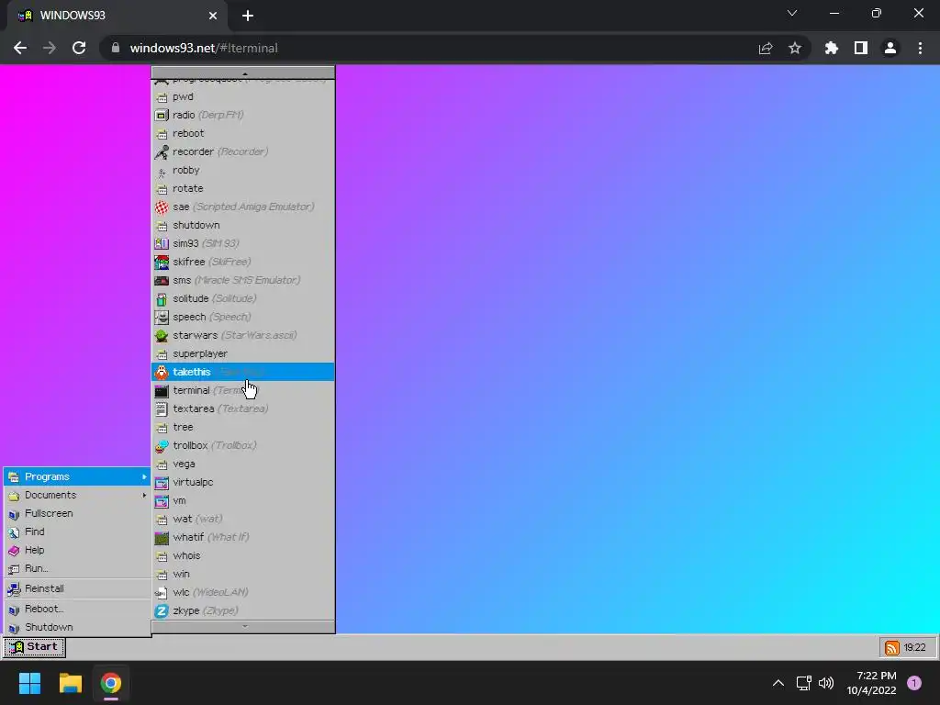Open Chrome tab search dropdown chevron

792,13
